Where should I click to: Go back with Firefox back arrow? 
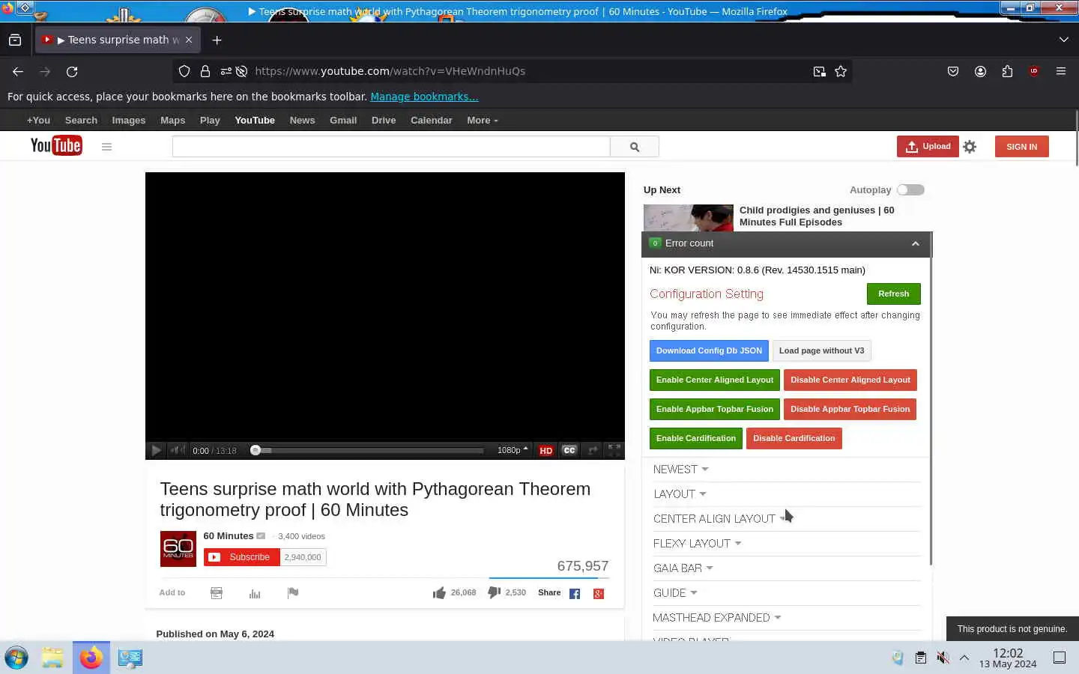coord(18,71)
